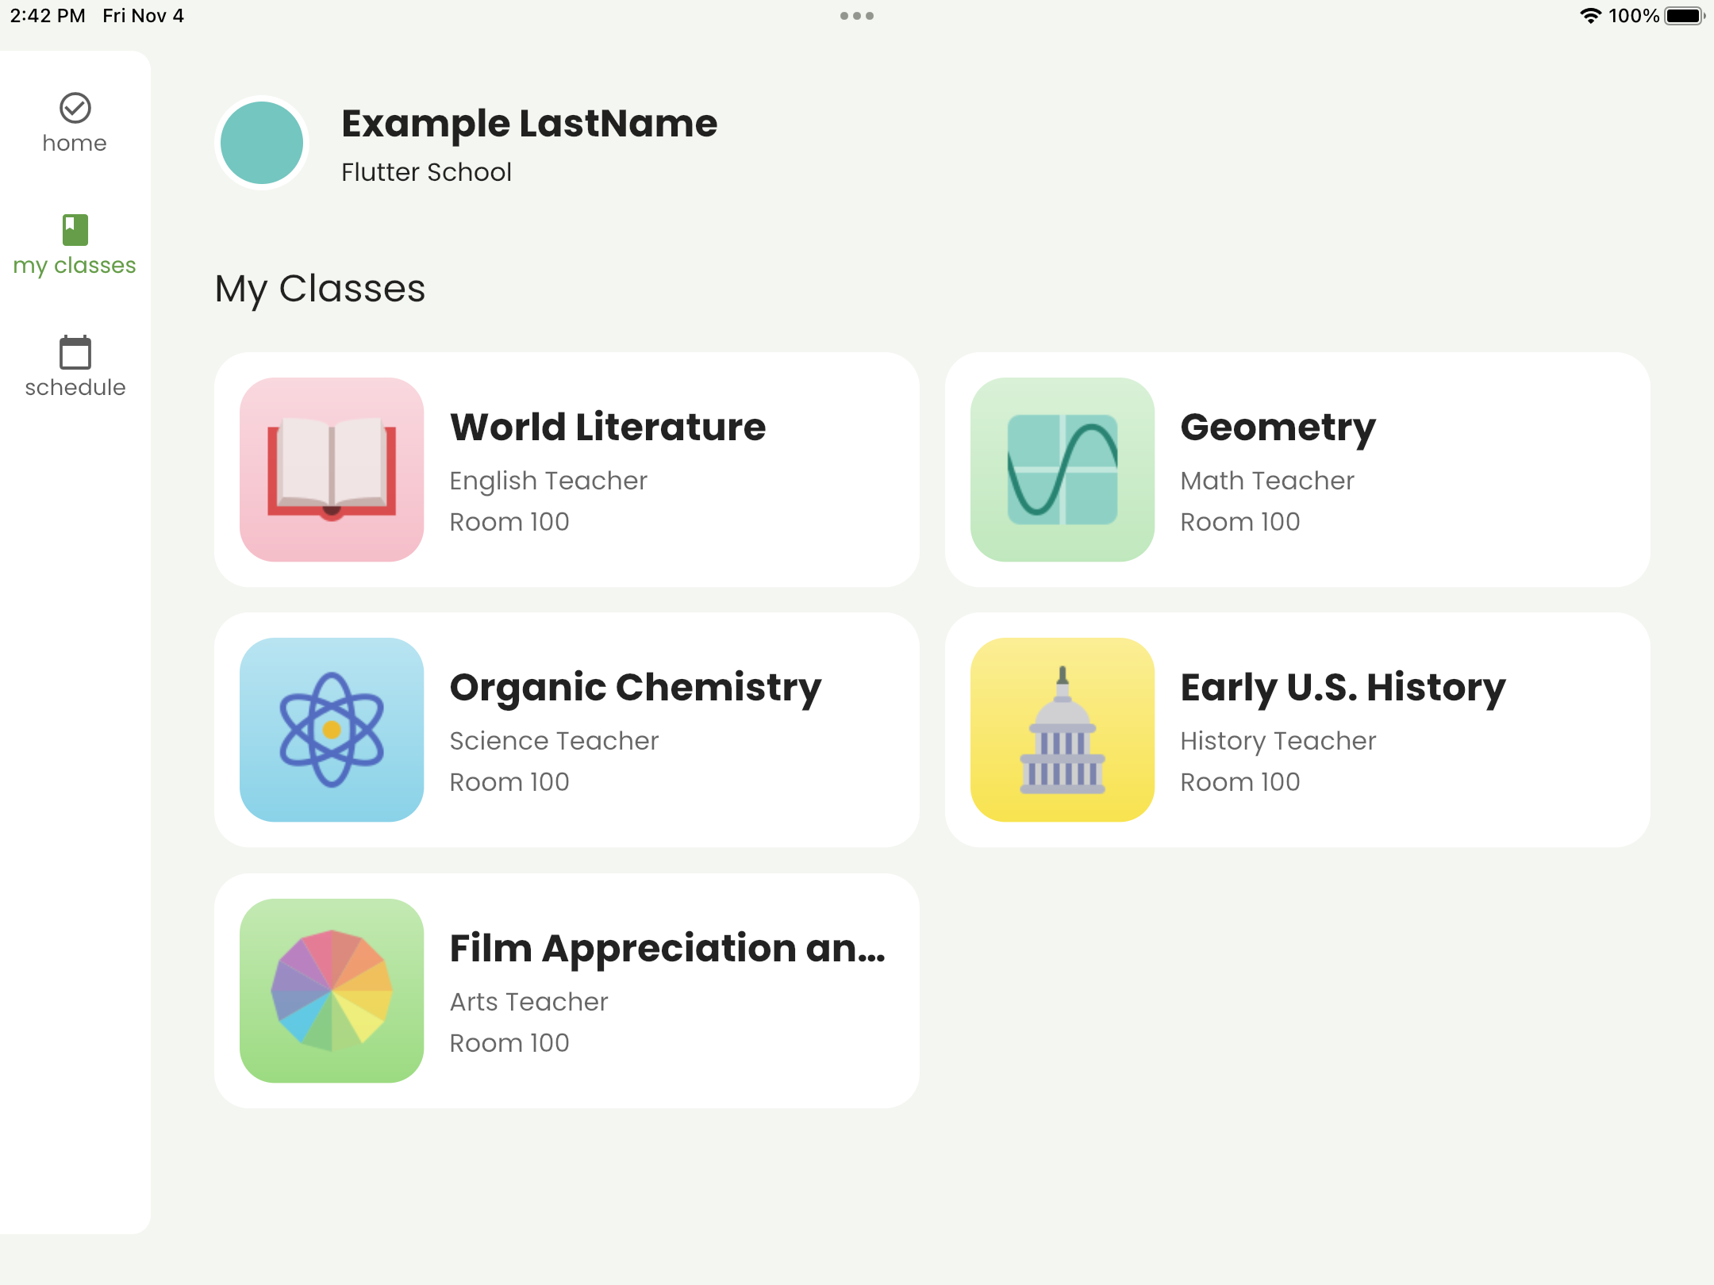This screenshot has width=1714, height=1285.
Task: Tap the battery indicator in status bar
Action: [x=1684, y=16]
